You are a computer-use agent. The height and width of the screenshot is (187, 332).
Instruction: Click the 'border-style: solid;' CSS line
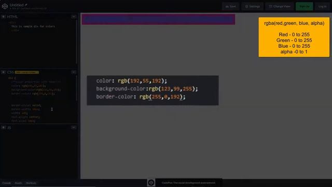coord(26,105)
